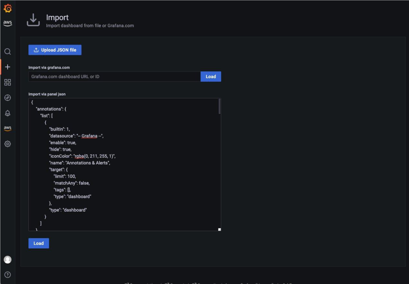409x284 pixels.
Task: Open the Alerting bell icon
Action: [7, 113]
